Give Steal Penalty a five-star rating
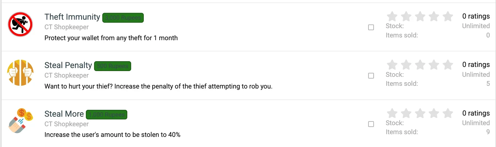Viewport: 496px width, 147px height. (x=448, y=65)
